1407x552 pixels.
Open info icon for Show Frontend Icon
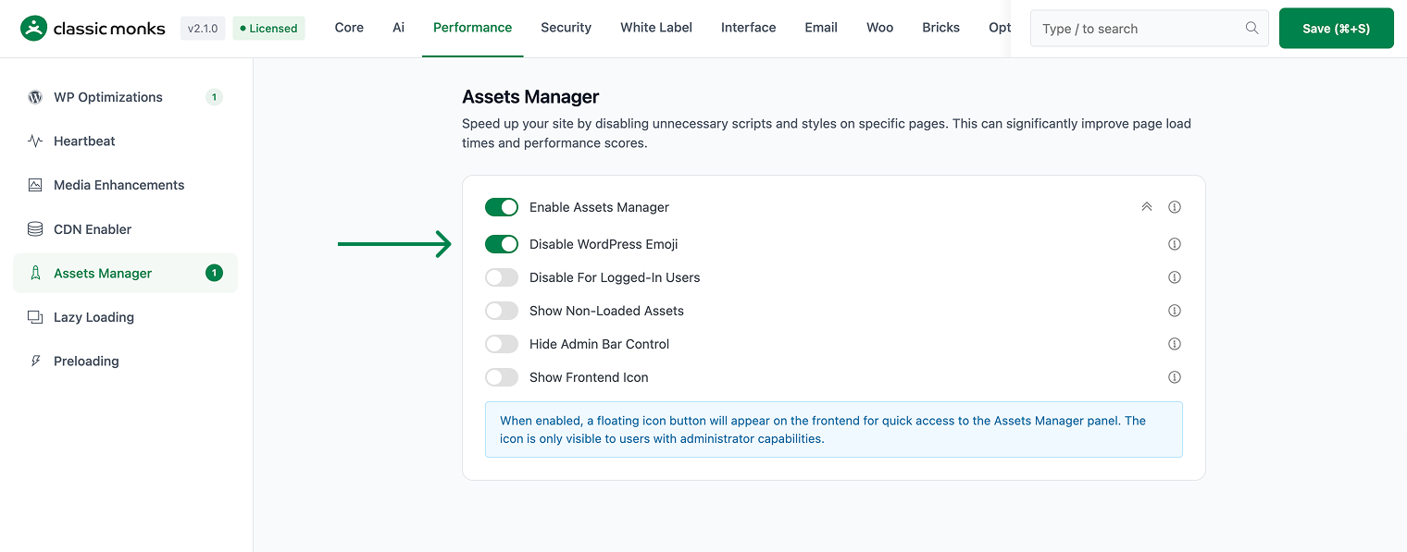(x=1175, y=377)
